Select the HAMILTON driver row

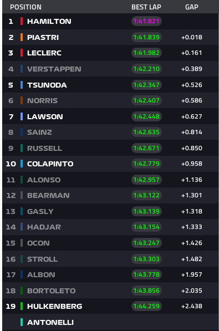point(110,21)
